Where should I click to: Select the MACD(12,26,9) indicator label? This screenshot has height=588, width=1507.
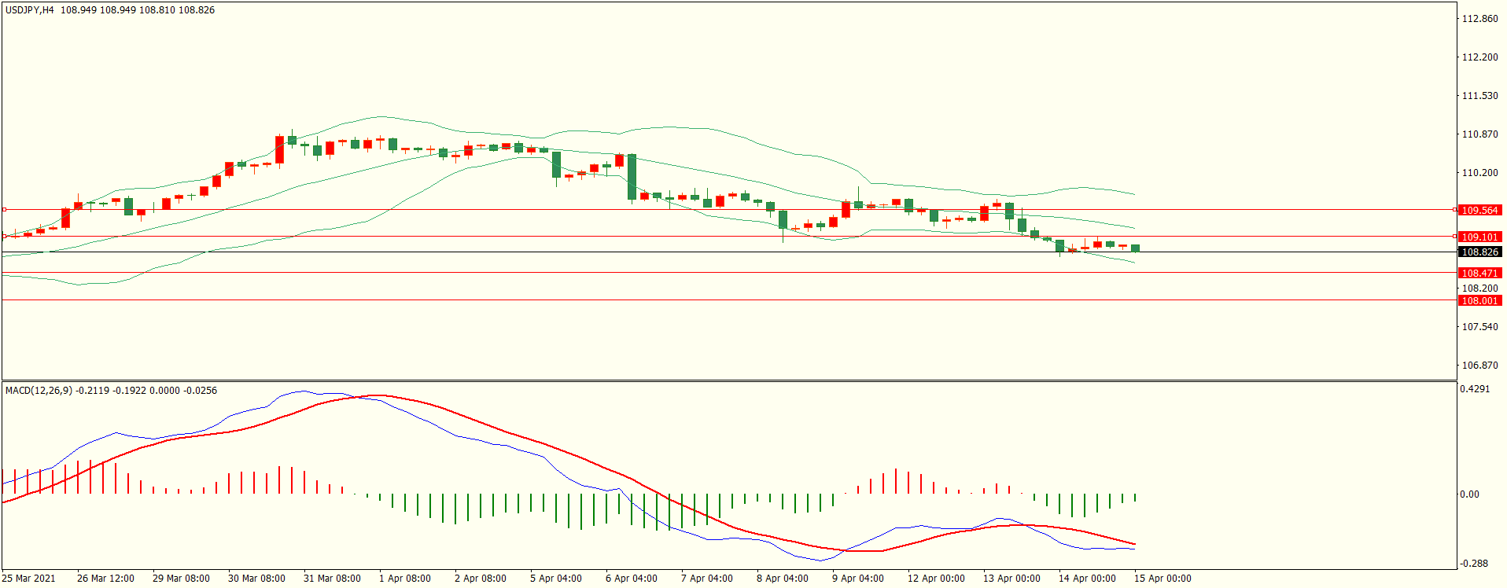pyautogui.click(x=39, y=391)
